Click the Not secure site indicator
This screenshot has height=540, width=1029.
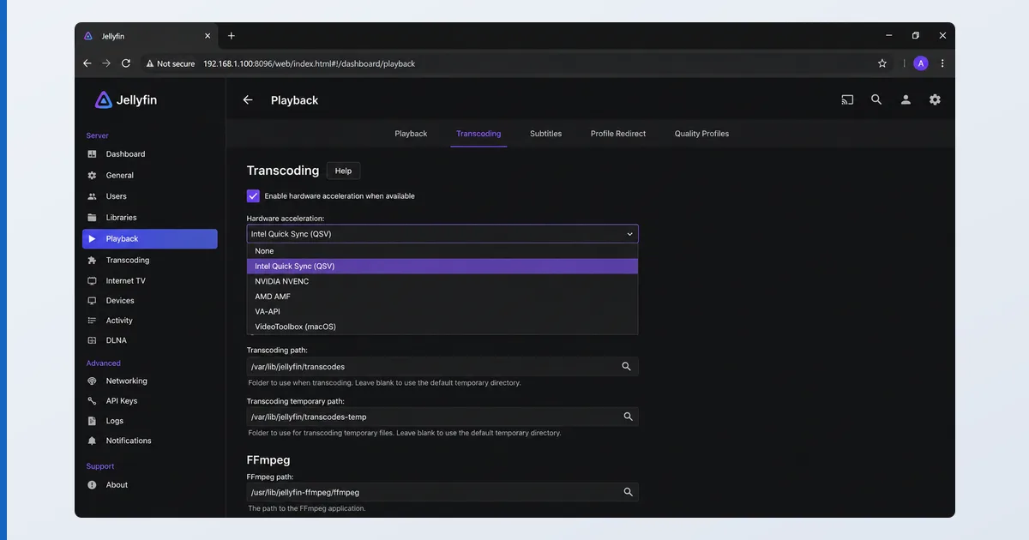170,63
